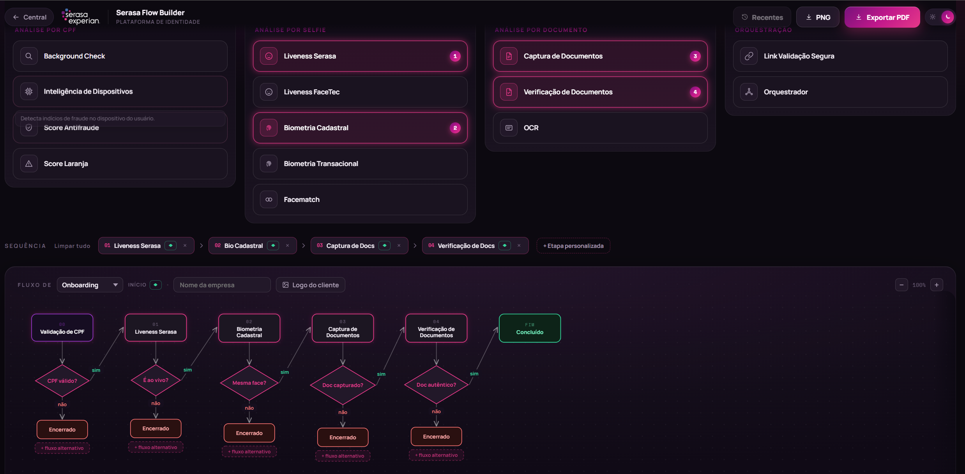
Task: Select the Score Antifraude card
Action: (120, 127)
